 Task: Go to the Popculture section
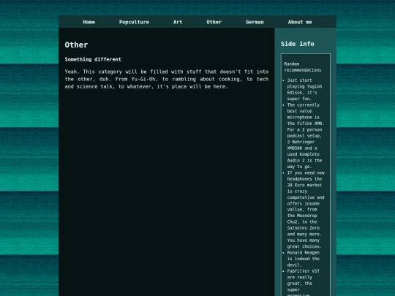click(134, 22)
